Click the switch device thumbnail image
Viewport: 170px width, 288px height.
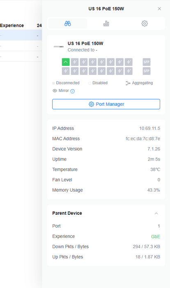pyautogui.click(x=58, y=47)
